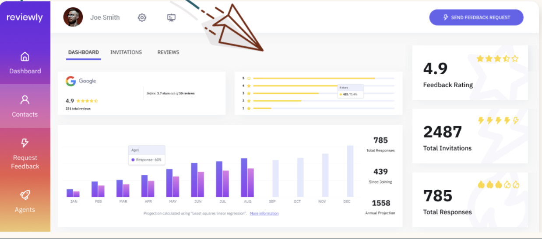The image size is (542, 239).
Task: Click Send Feedback Request button
Action: pos(476,17)
